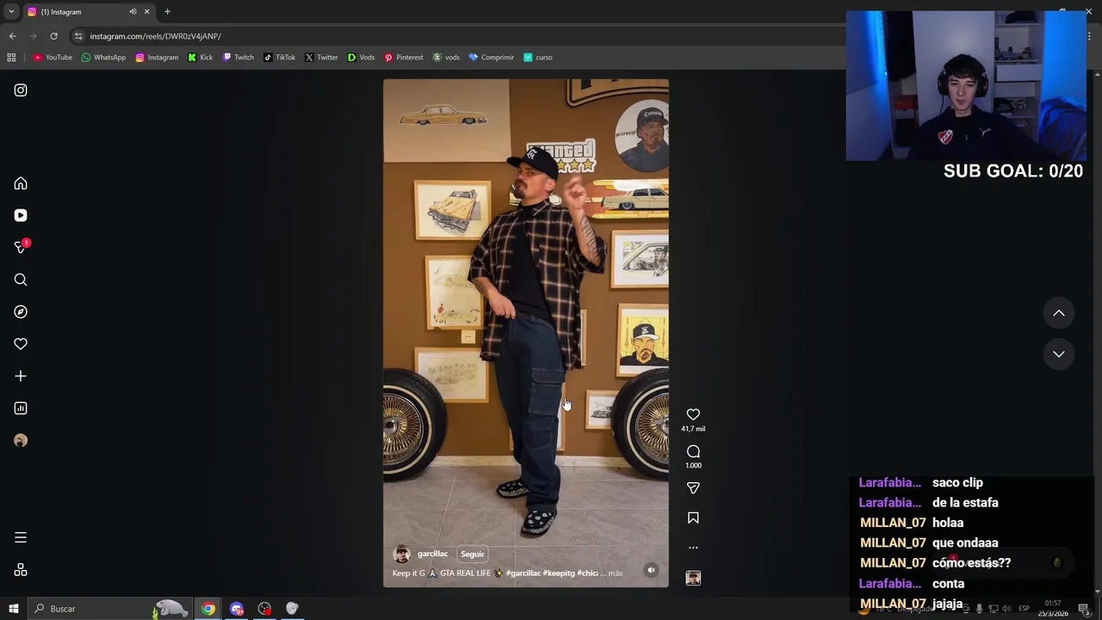
Task: Share the reel with the send icon
Action: pyautogui.click(x=693, y=487)
